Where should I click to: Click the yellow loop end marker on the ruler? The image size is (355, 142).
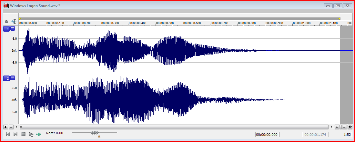pos(339,19)
